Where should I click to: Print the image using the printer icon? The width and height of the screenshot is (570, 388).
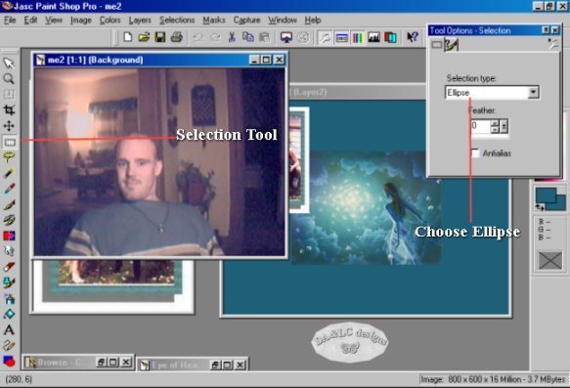[x=177, y=37]
